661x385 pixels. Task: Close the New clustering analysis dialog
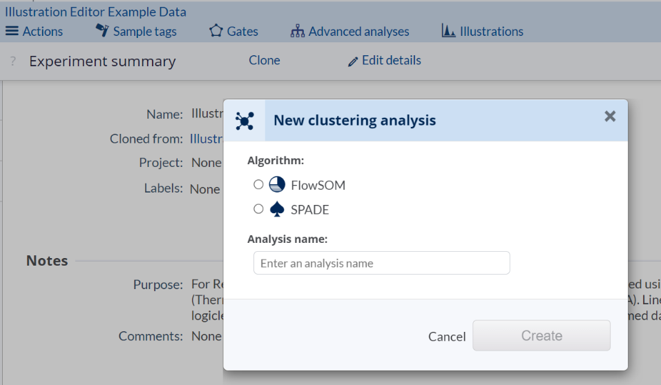point(610,117)
